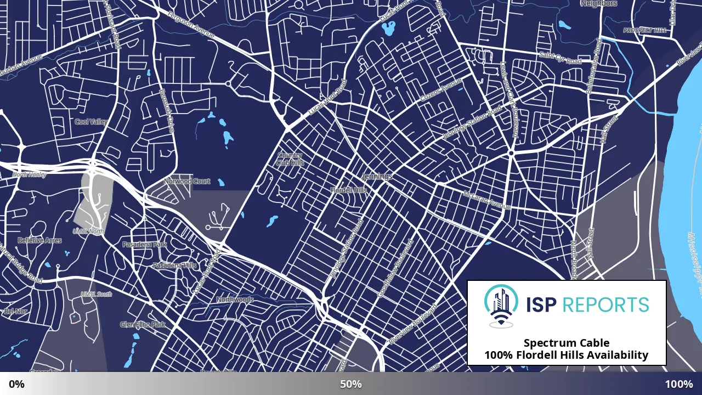Click the Country Club Hills map label

290,159
